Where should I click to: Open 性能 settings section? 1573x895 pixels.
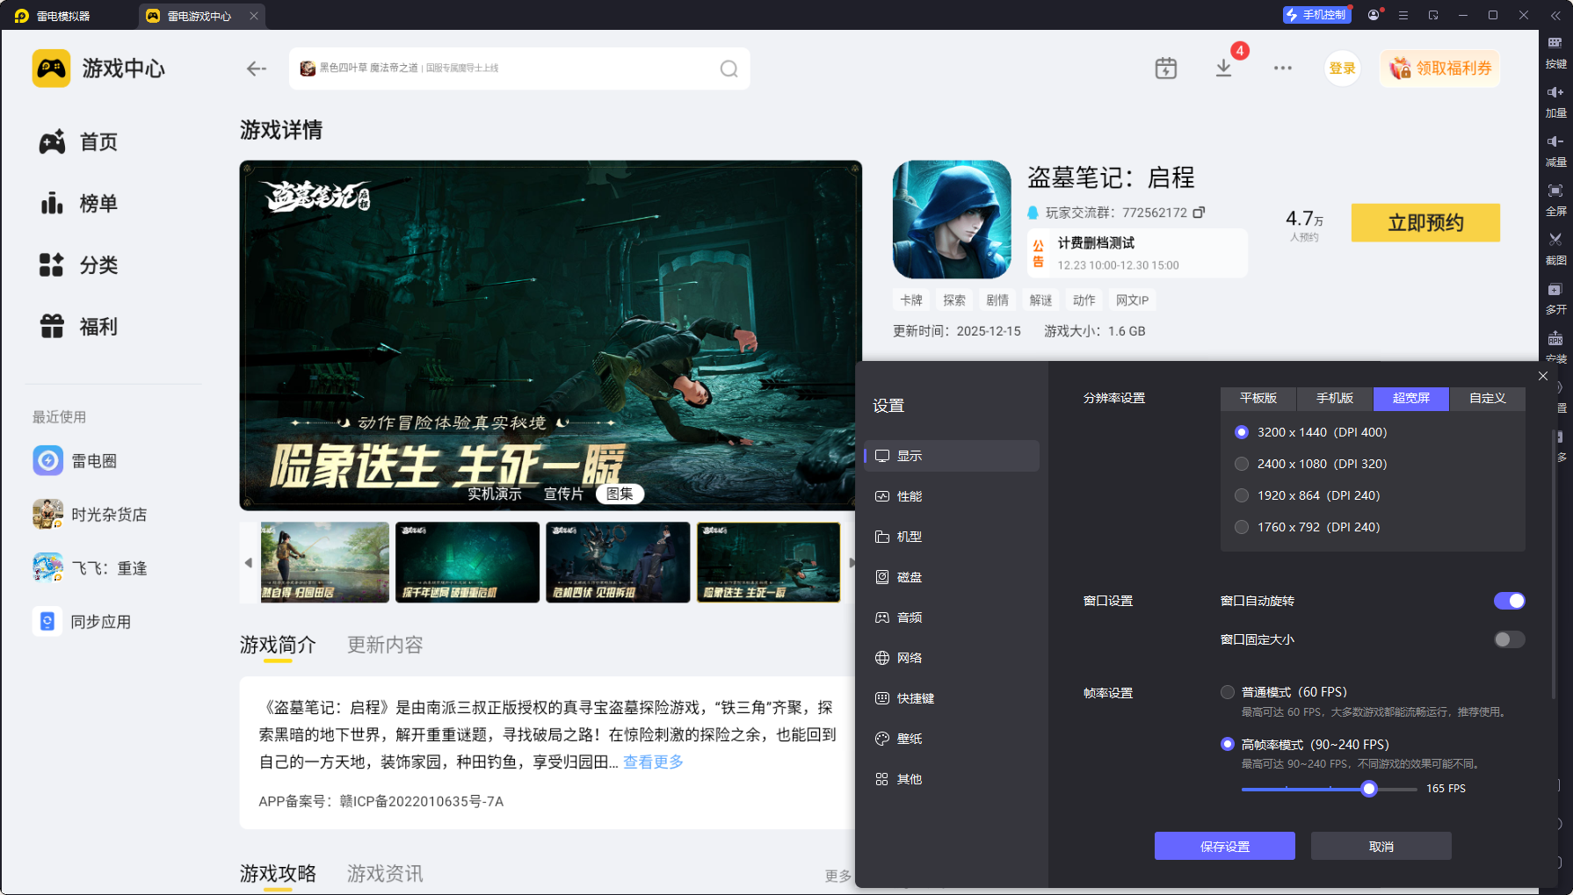952,496
